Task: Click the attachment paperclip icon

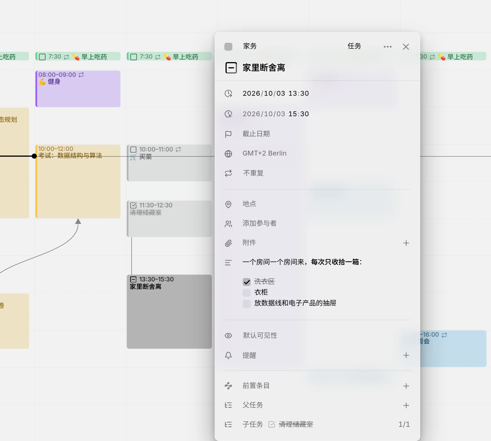Action: coord(228,243)
